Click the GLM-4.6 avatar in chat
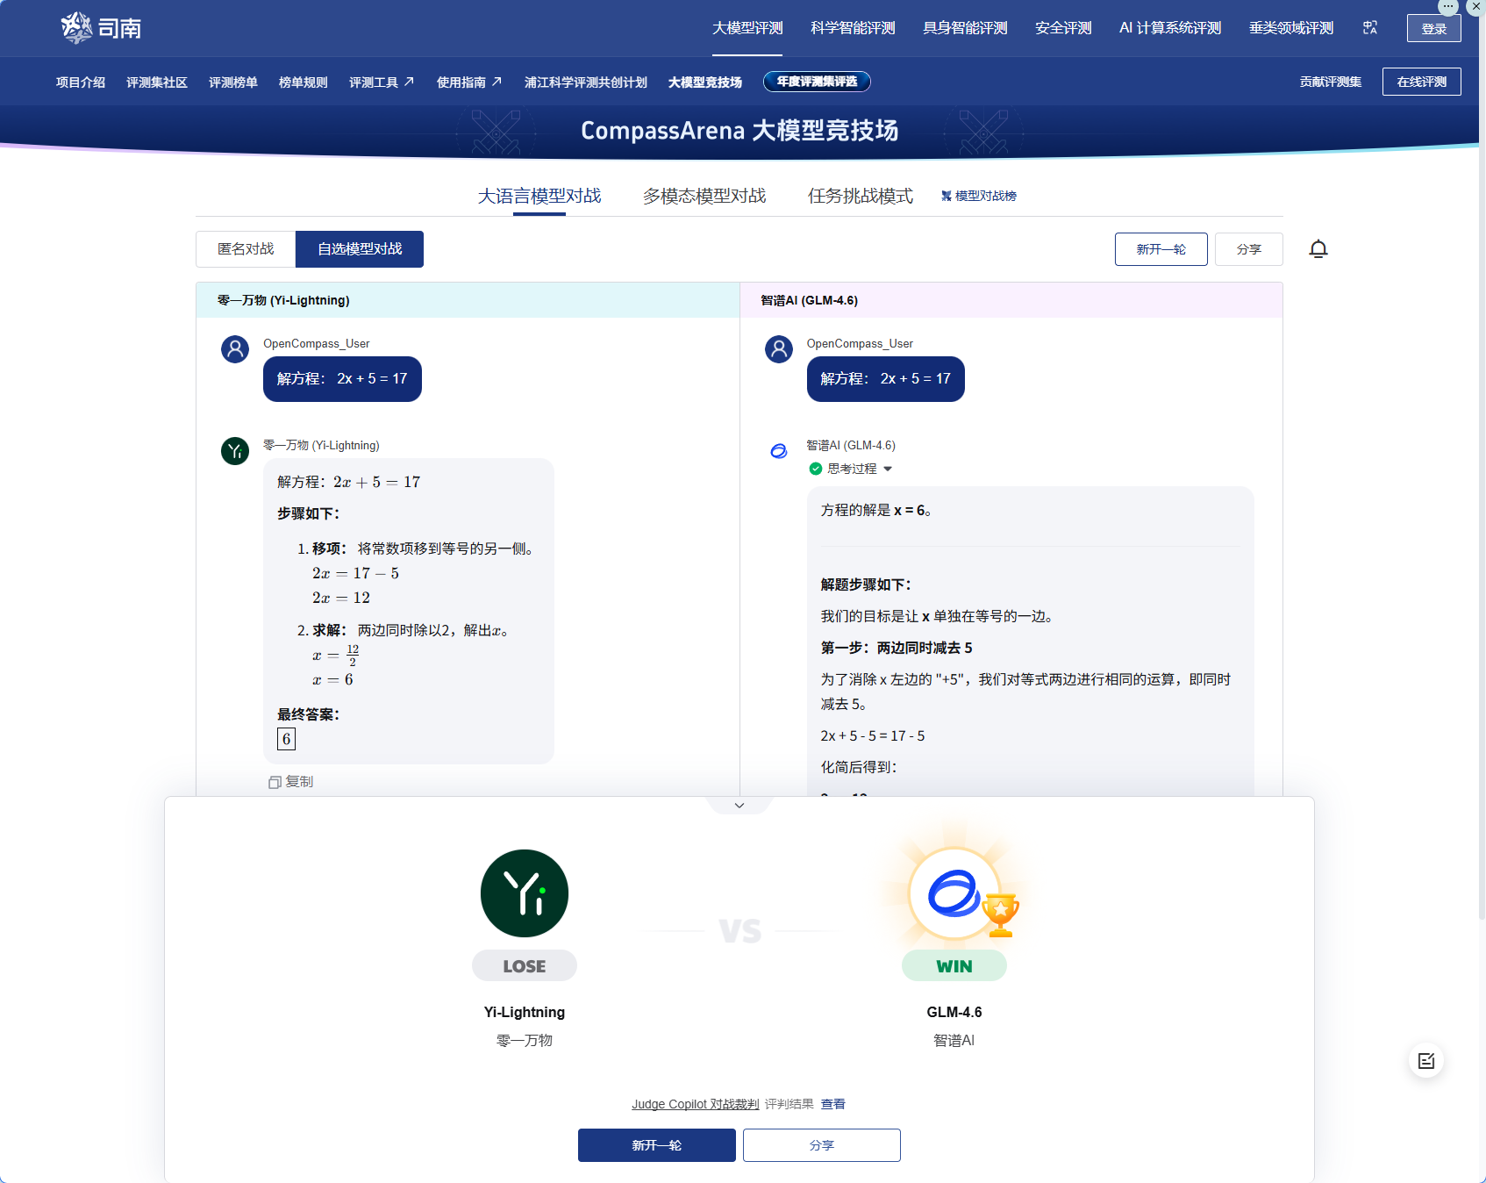This screenshot has height=1183, width=1486. click(779, 451)
